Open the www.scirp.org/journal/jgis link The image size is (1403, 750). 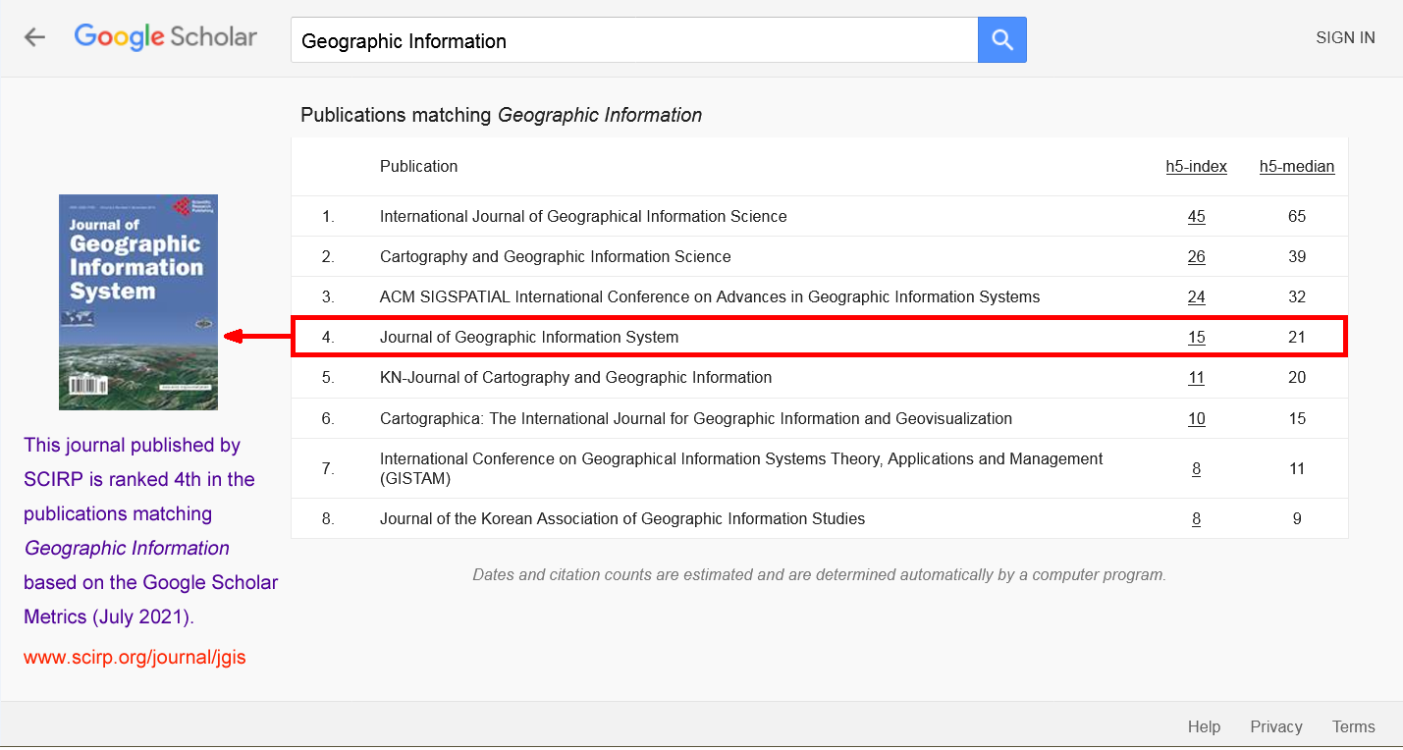click(135, 658)
